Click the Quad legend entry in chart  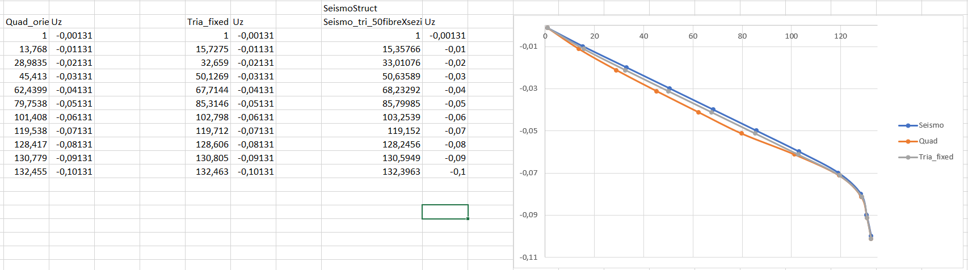coord(918,141)
